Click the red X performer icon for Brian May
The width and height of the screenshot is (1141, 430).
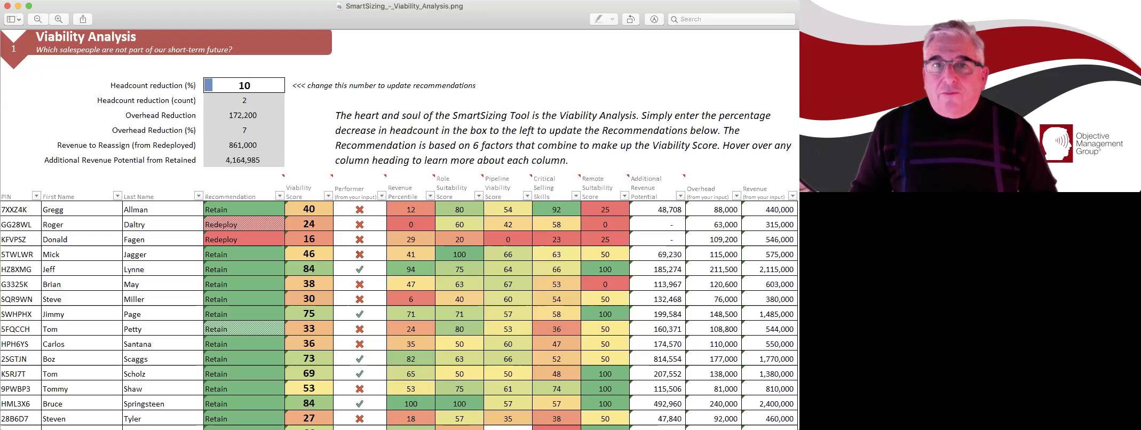click(x=360, y=284)
